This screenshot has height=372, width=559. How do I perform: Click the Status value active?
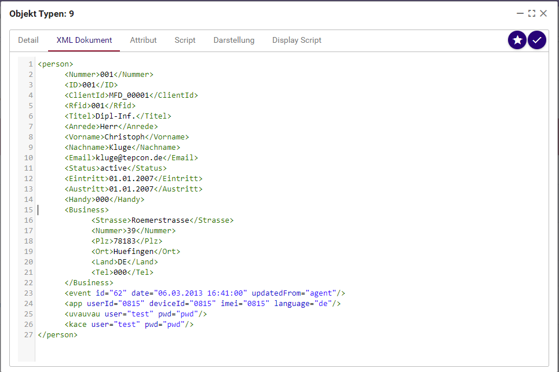click(x=114, y=168)
